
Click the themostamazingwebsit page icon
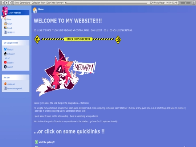click(5, 88)
